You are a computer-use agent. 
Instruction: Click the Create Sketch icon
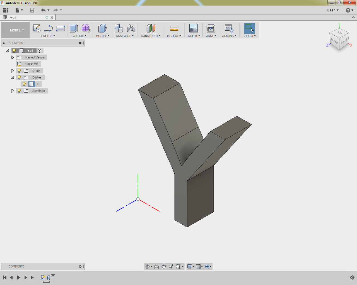click(37, 28)
